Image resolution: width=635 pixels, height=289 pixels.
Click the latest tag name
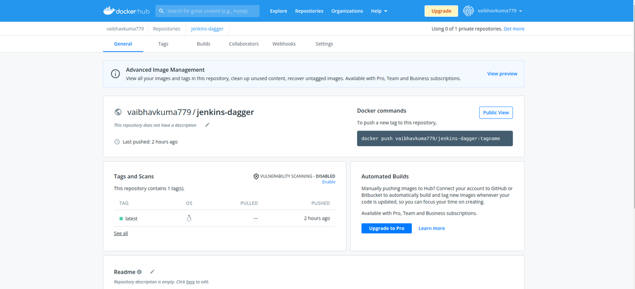click(x=131, y=219)
